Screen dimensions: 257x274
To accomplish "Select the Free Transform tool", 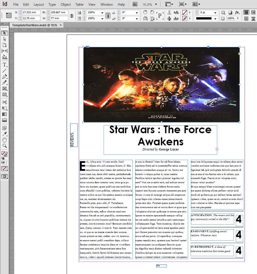I will pyautogui.click(x=5, y=108).
